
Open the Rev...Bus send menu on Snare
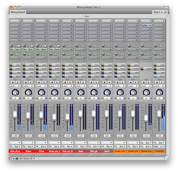point(28,50)
